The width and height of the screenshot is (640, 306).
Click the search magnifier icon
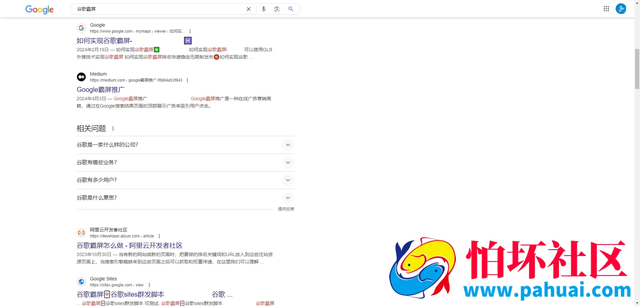(x=291, y=9)
